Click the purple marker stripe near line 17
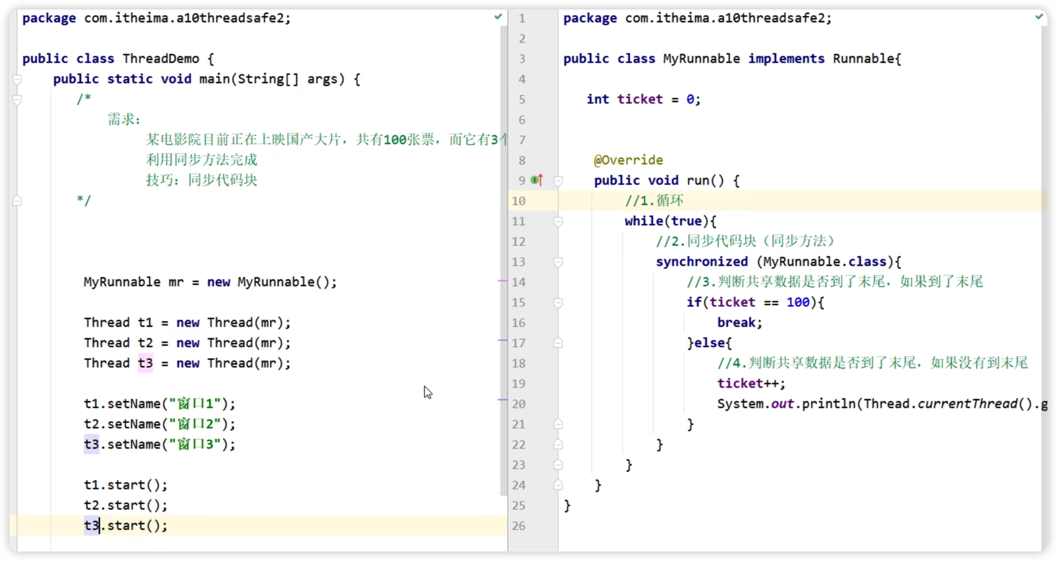Screen dimensions: 1057x561 click(502, 340)
